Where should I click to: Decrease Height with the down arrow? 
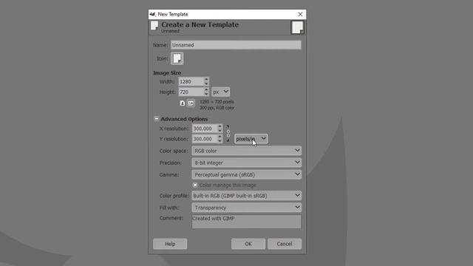click(206, 94)
